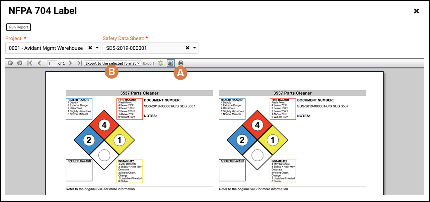The height and width of the screenshot is (202, 430).
Task: Click right label's FIRE HAZARD legend box
Action: (x=283, y=109)
